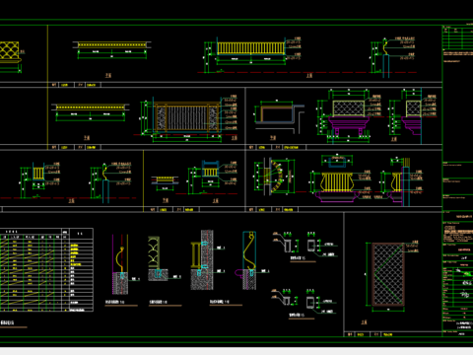
Task: Click the bulged yellow baluster railing elevation
Action: coord(337,182)
